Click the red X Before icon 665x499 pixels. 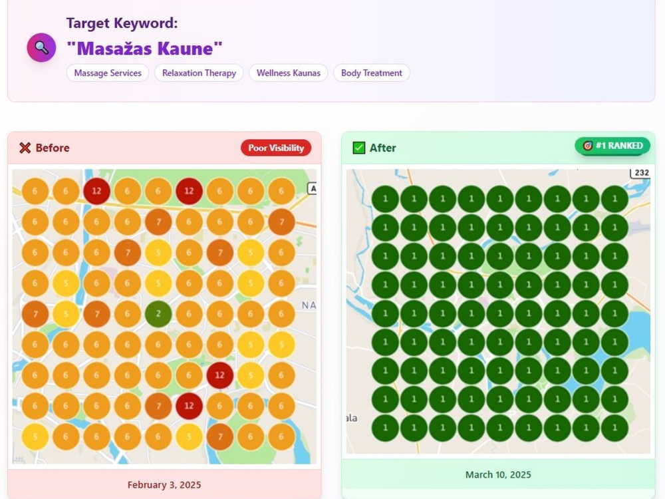pyautogui.click(x=25, y=148)
